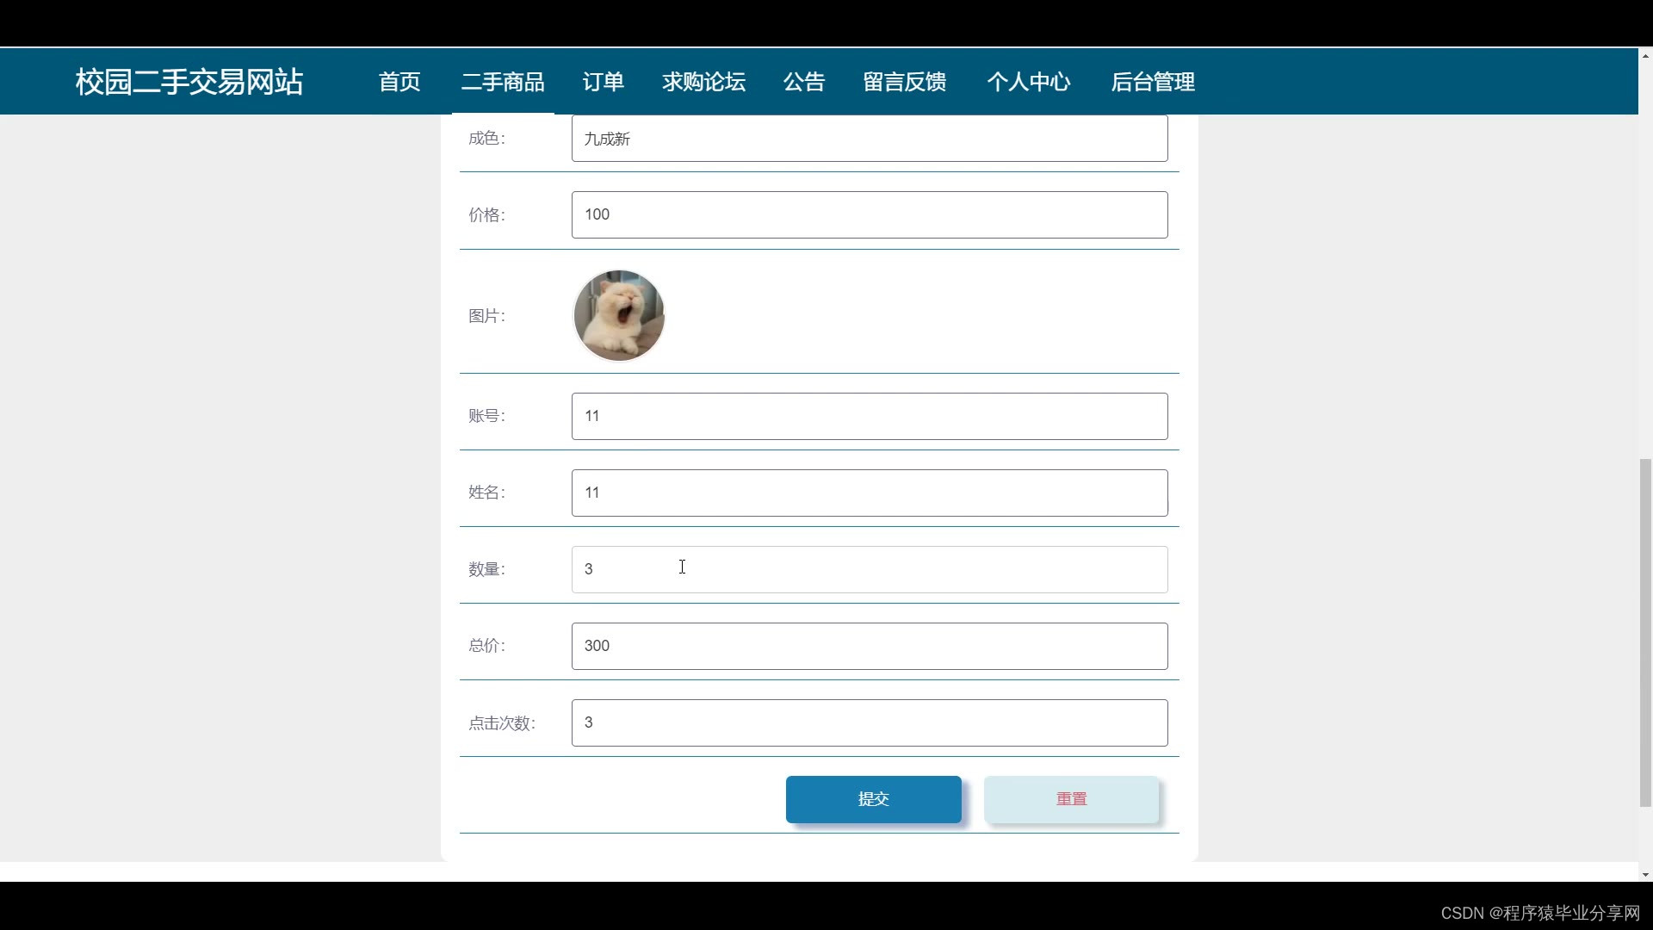Click the 首页 navigation menu item
Viewport: 1653px width, 930px height.
(x=399, y=82)
